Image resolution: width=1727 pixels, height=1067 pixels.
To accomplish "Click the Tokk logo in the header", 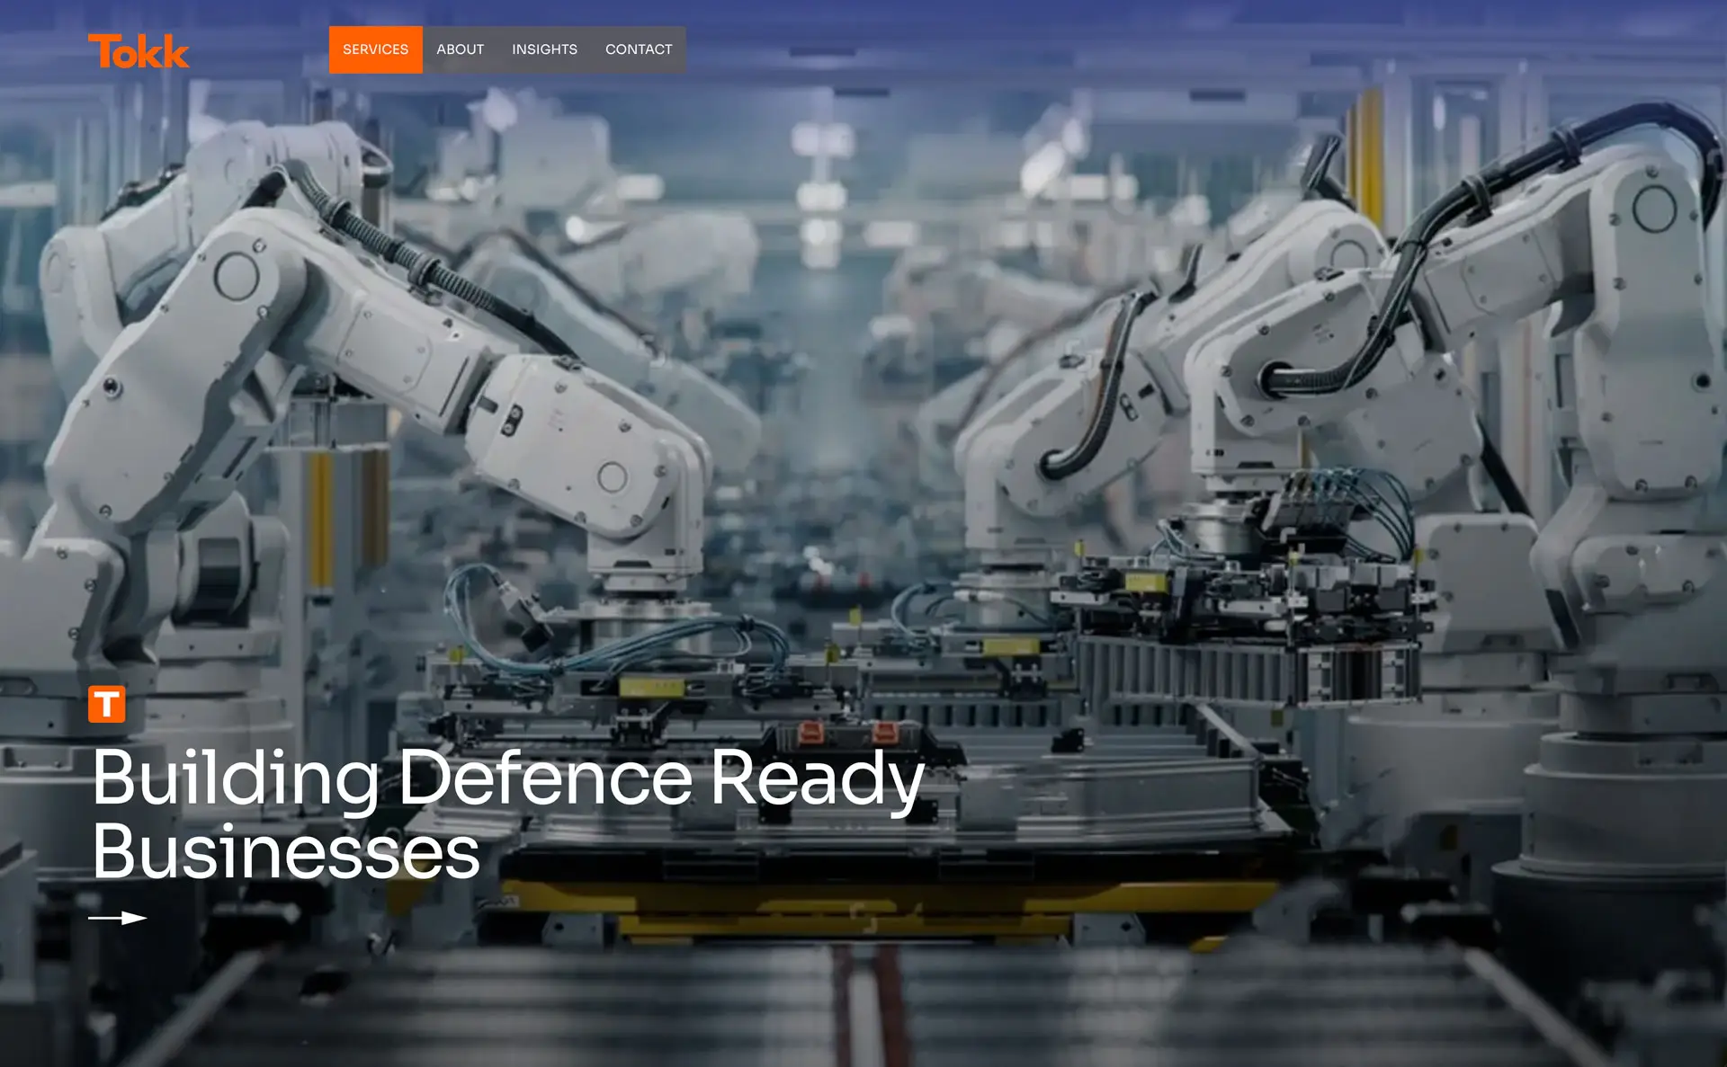I will click(x=139, y=51).
